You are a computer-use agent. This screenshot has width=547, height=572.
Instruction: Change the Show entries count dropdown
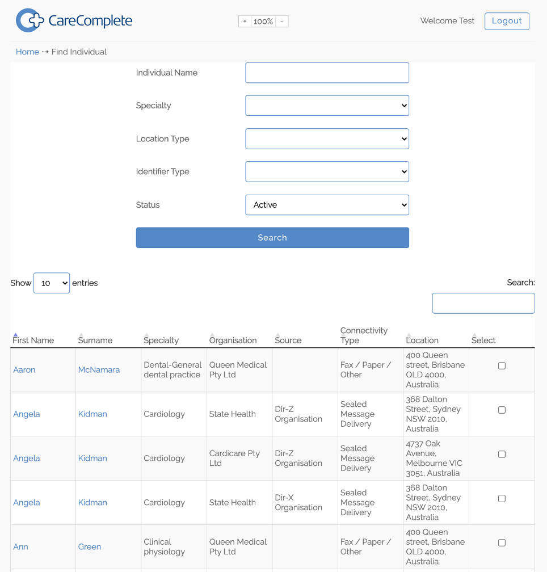(x=52, y=283)
